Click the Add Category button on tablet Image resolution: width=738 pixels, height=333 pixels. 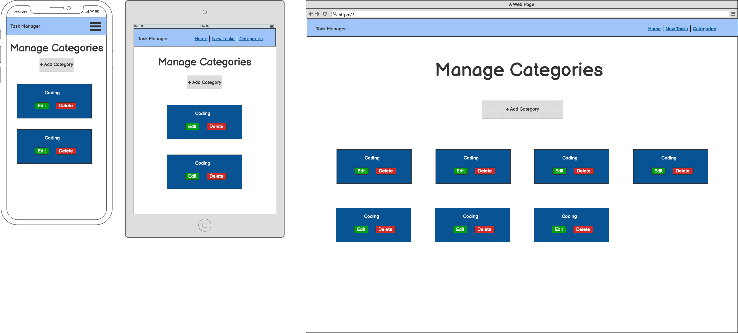[x=204, y=82]
